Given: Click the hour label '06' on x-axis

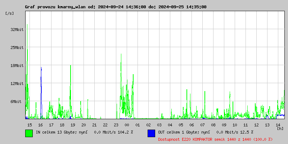Looking at the screenshot, I should [x=192, y=125].
